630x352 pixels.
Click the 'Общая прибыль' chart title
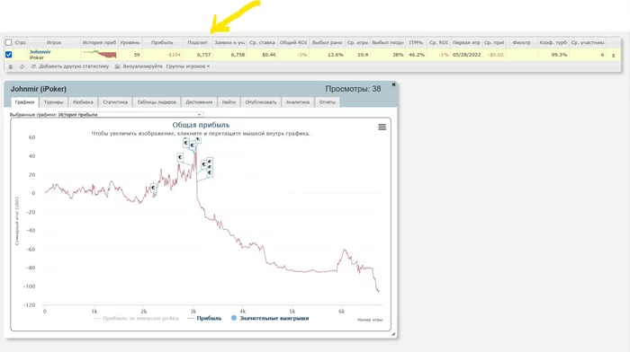(x=201, y=125)
